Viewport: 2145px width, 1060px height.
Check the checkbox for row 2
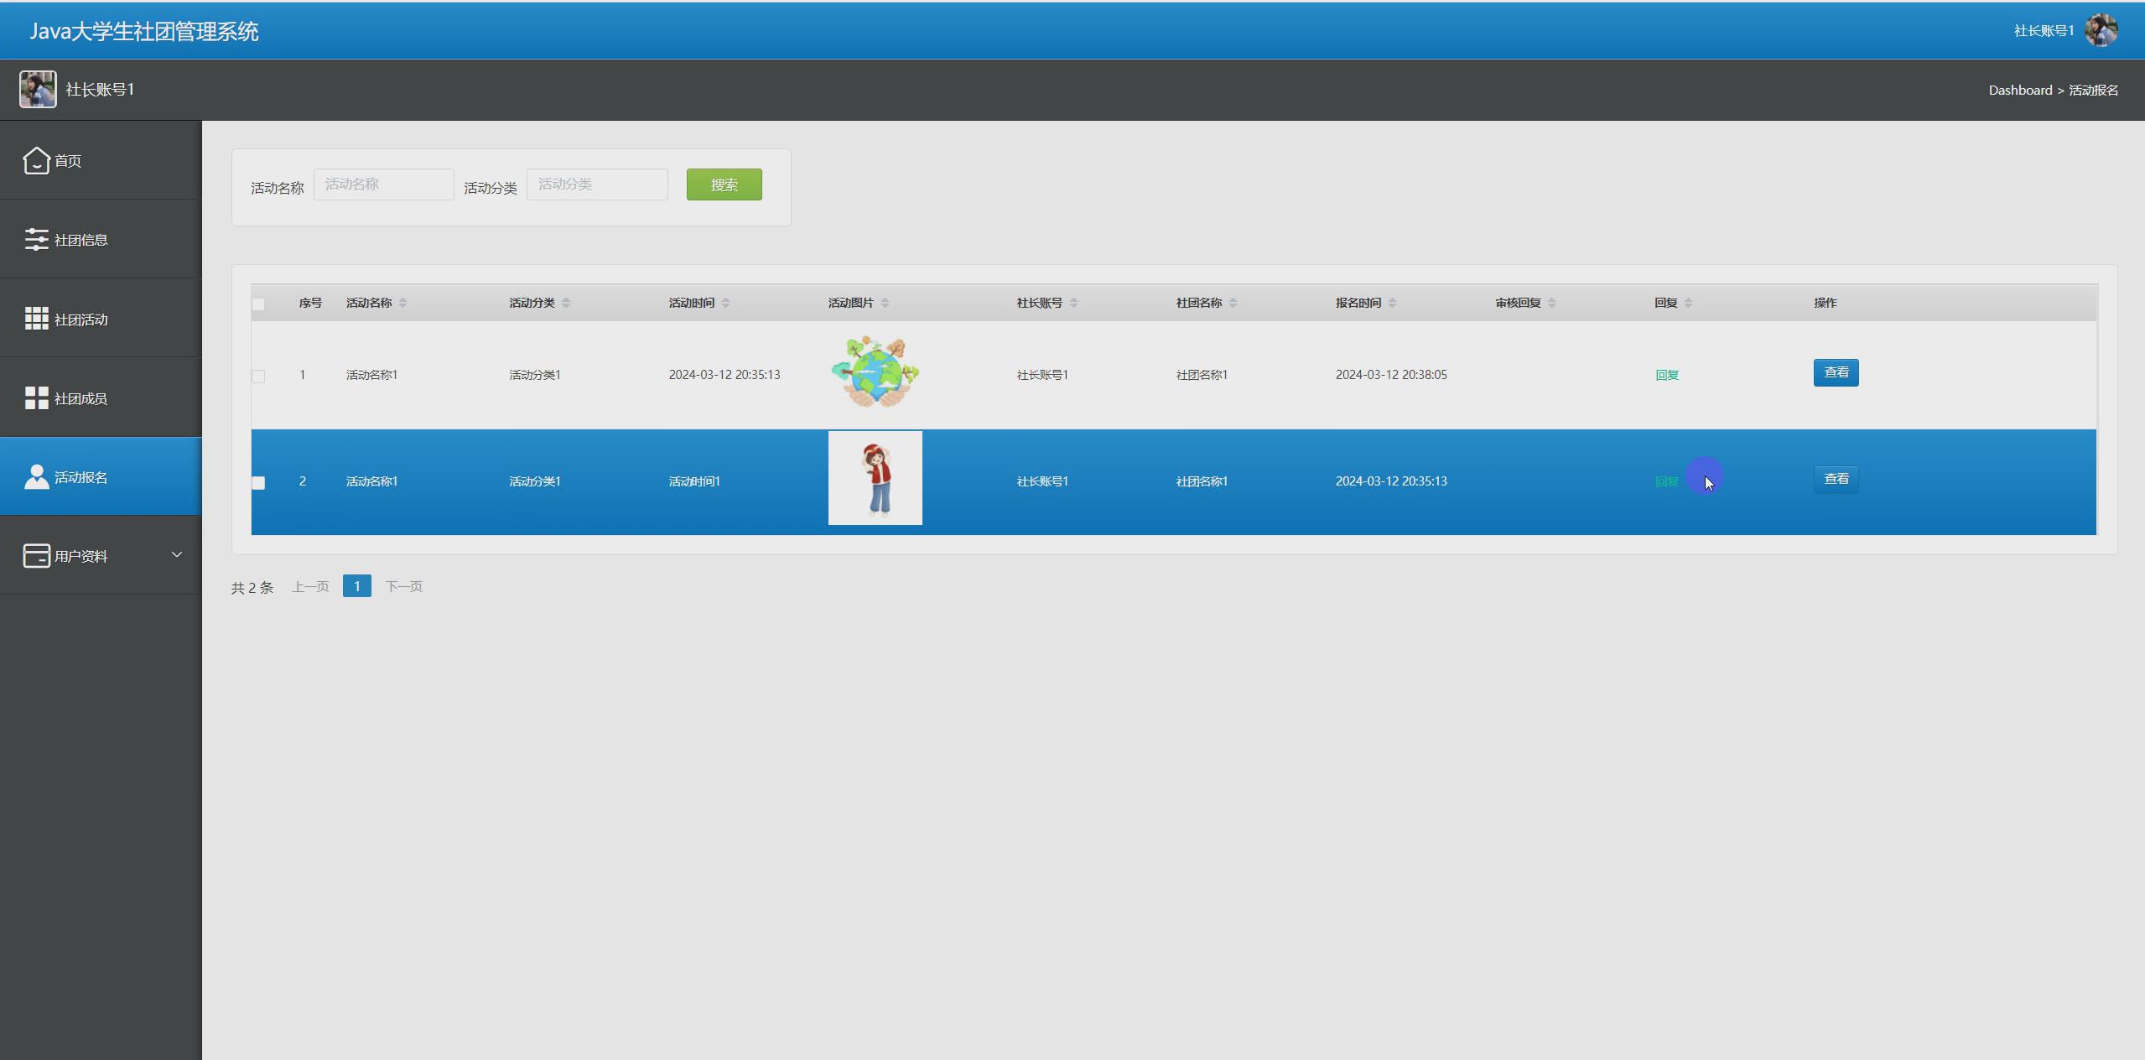point(258,483)
